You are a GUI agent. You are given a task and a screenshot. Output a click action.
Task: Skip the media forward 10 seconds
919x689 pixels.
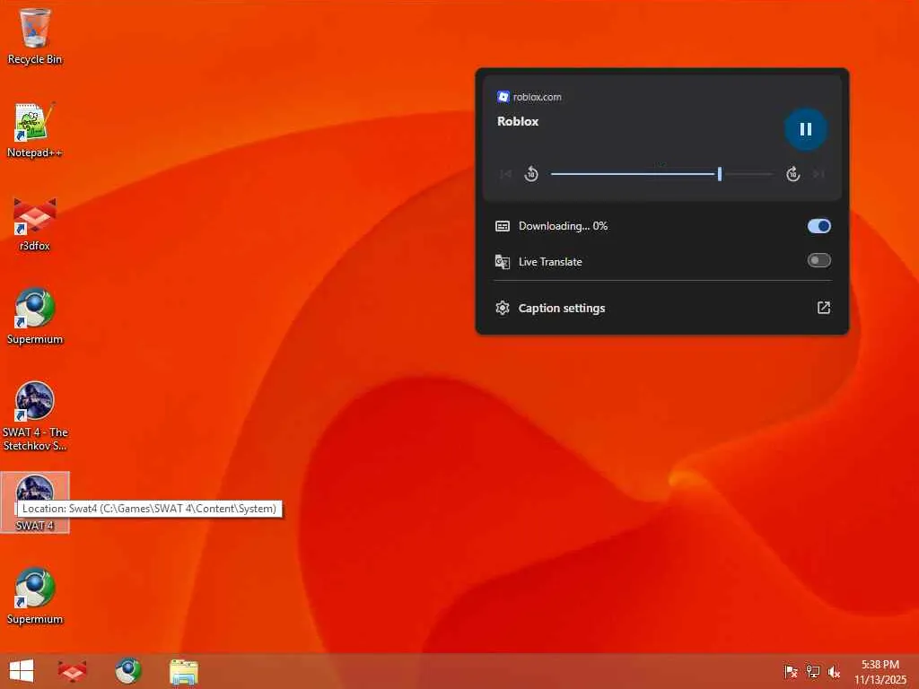pyautogui.click(x=793, y=174)
